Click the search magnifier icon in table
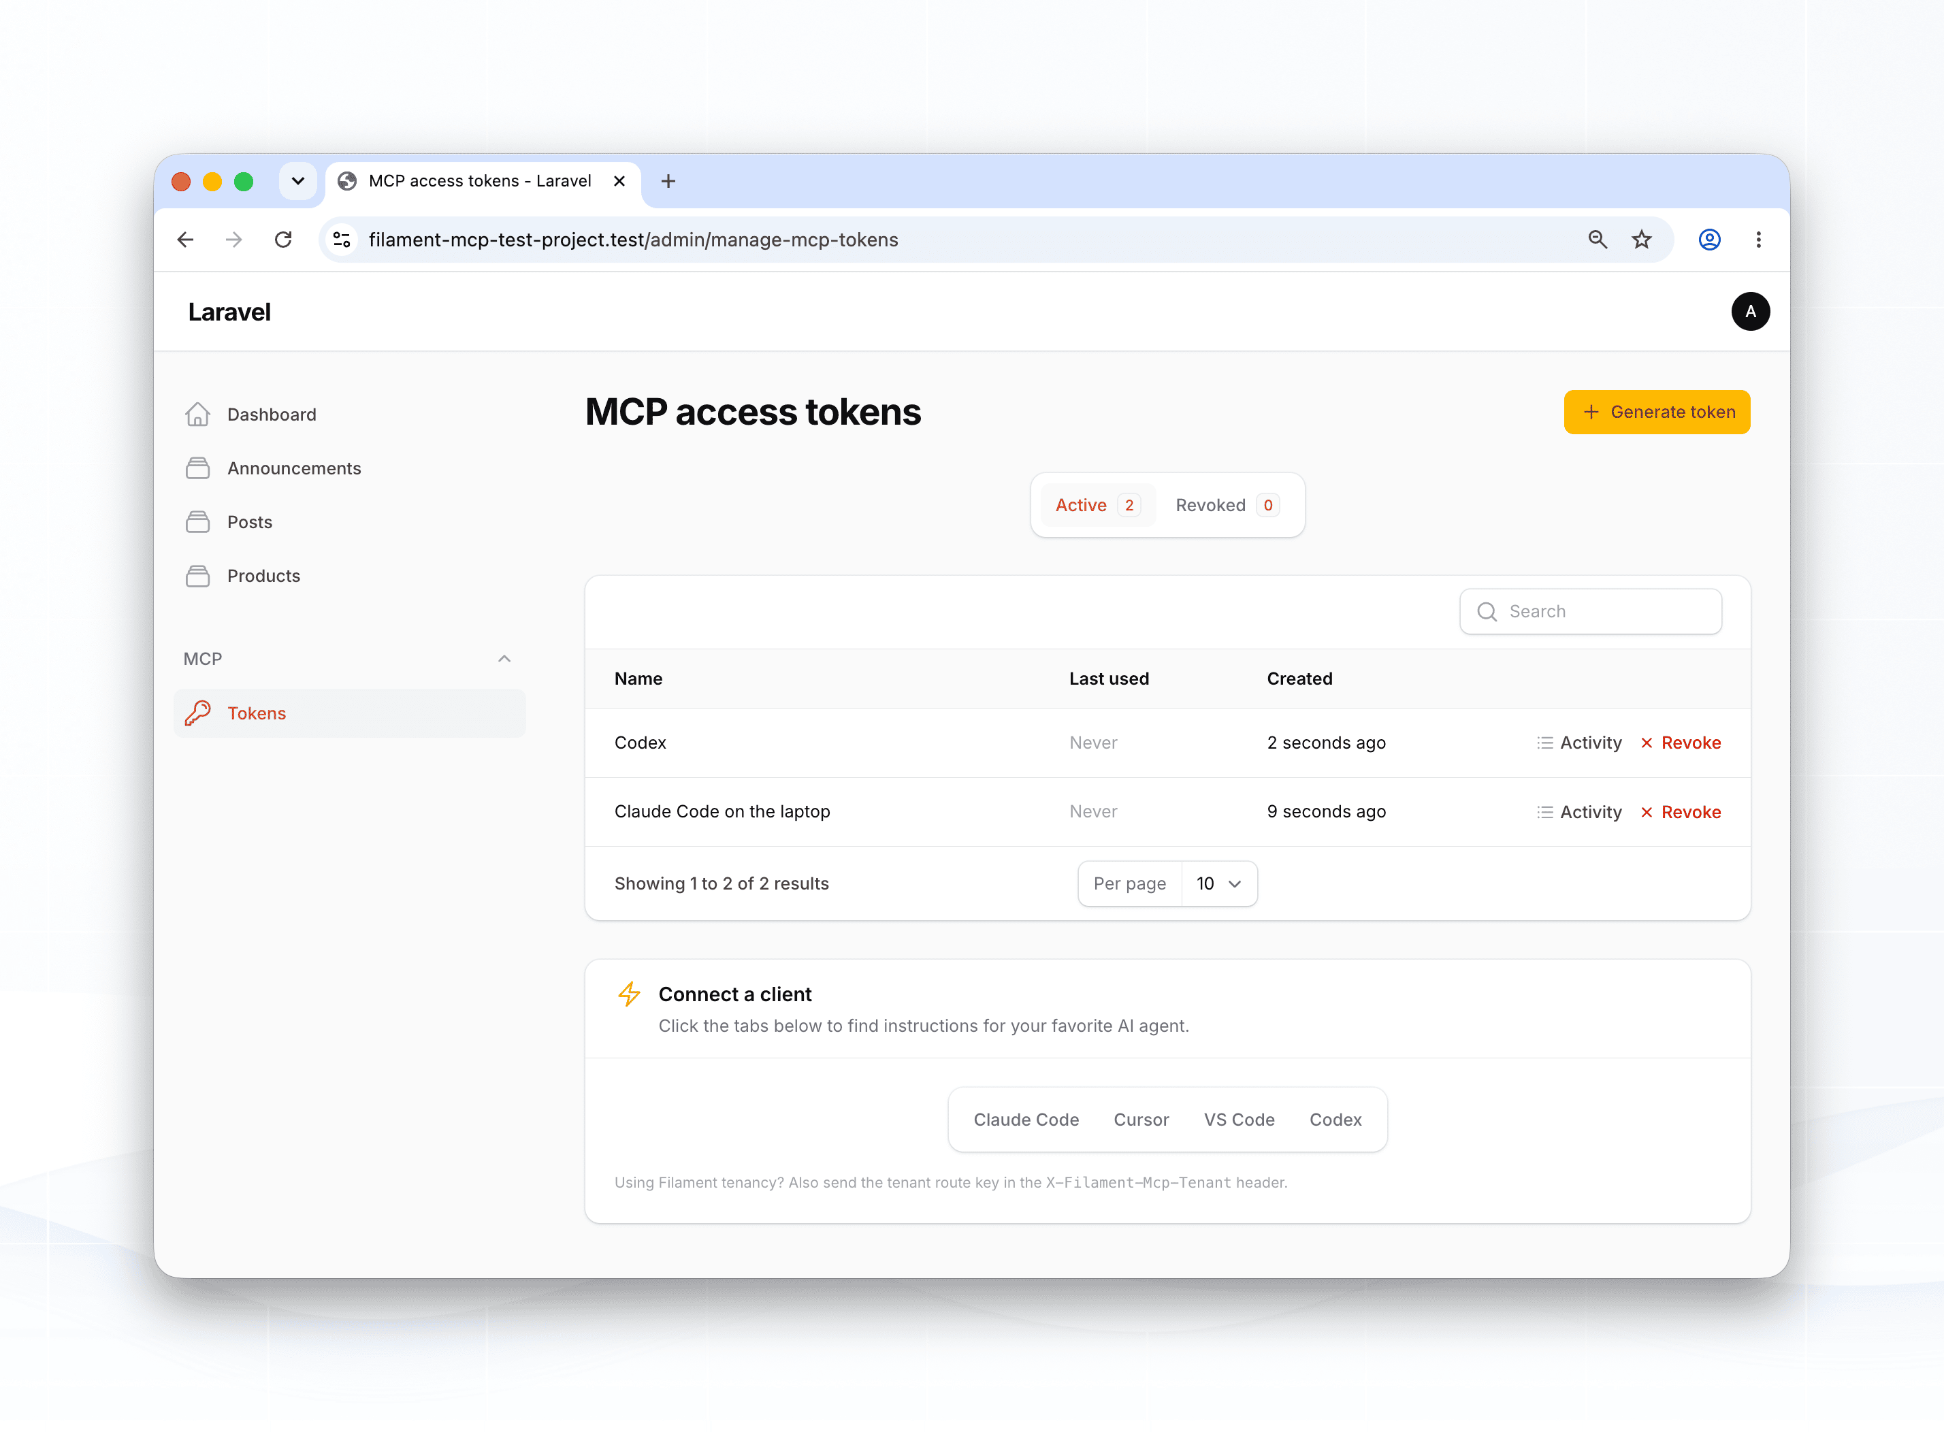Image resolution: width=1944 pixels, height=1432 pixels. click(1487, 611)
